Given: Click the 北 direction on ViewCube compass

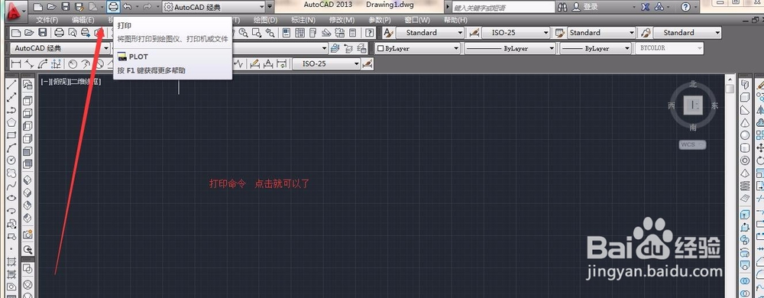Looking at the screenshot, I should pyautogui.click(x=693, y=84).
